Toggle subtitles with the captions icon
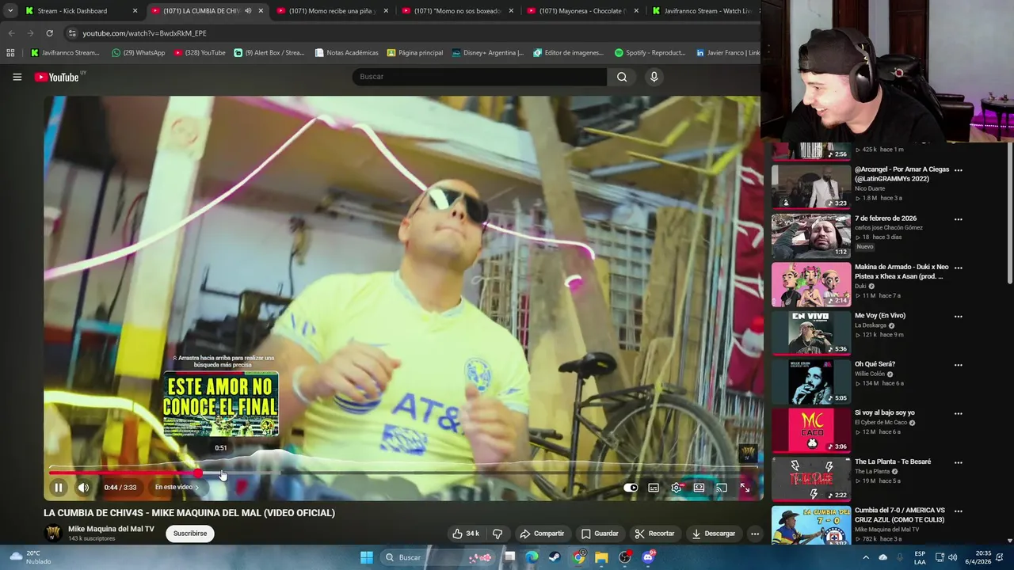Image resolution: width=1014 pixels, height=570 pixels. [x=654, y=488]
